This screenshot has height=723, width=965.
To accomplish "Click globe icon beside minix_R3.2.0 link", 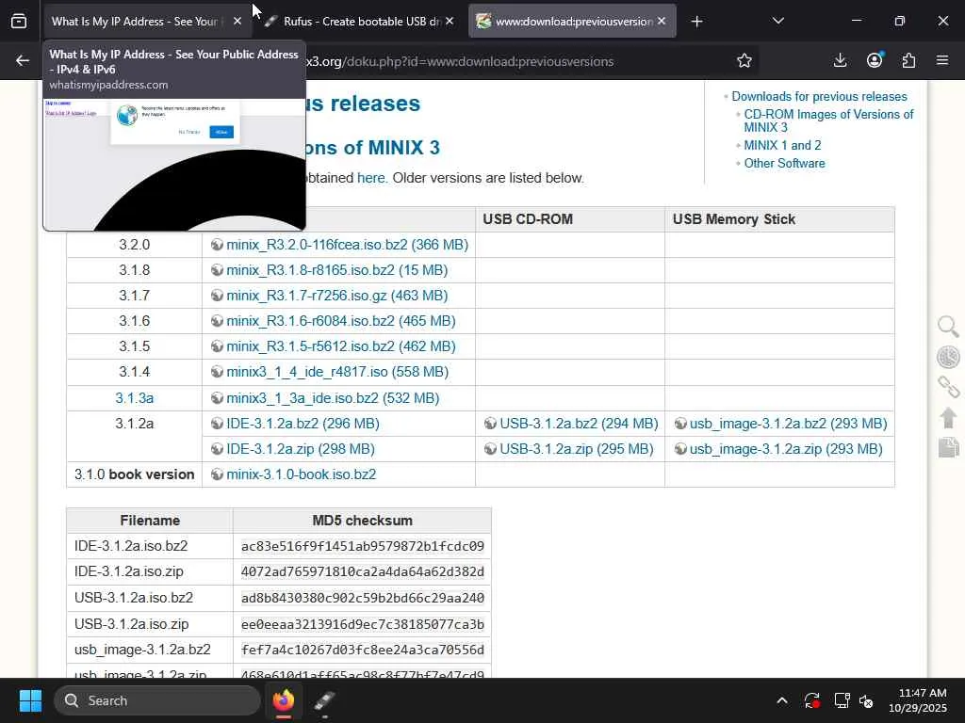I will point(218,245).
